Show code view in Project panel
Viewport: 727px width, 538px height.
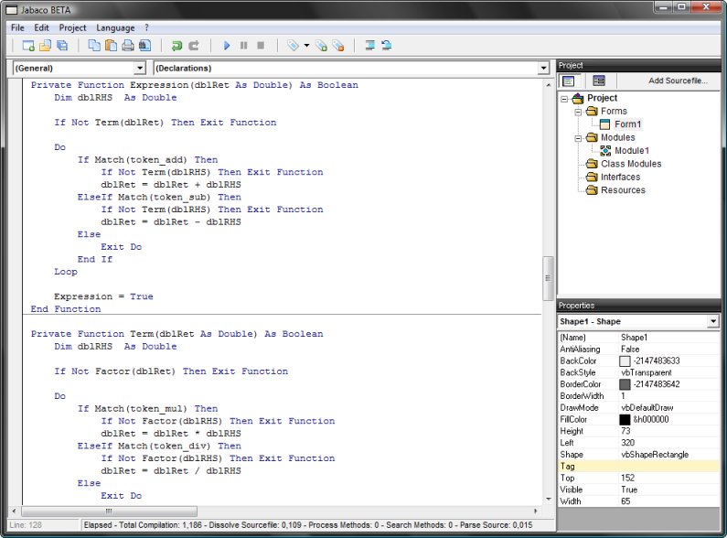(569, 81)
